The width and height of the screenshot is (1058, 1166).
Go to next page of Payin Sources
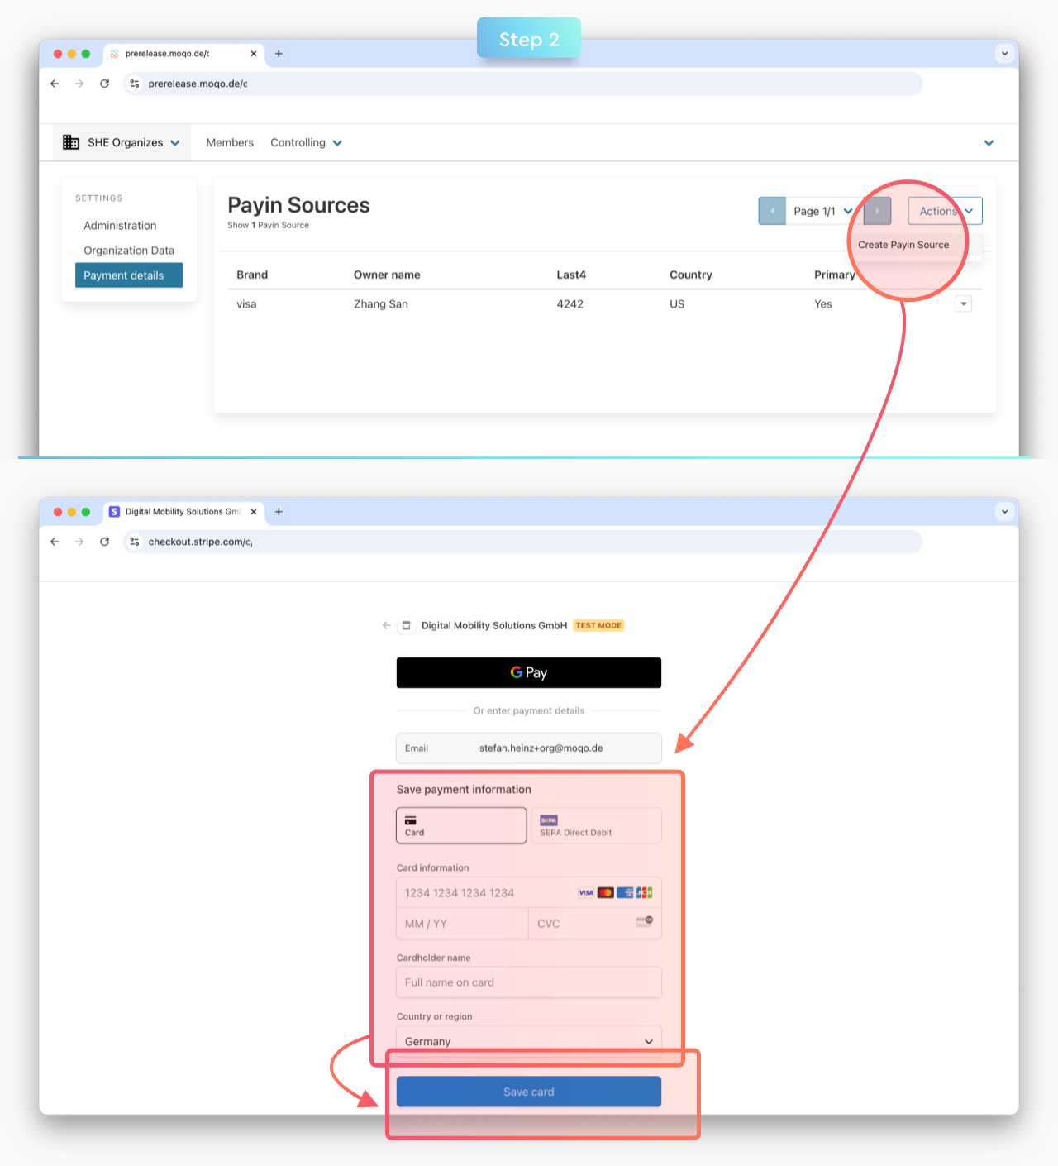click(x=877, y=211)
